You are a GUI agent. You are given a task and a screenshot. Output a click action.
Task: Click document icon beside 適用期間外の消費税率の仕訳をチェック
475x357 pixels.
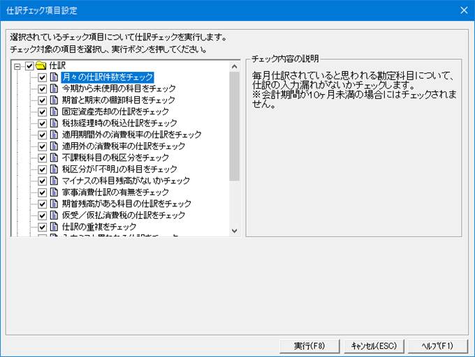pos(54,135)
